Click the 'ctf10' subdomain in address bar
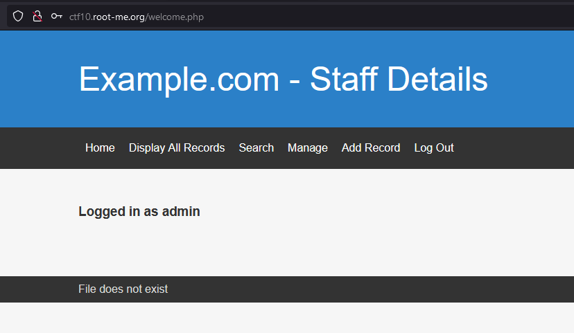This screenshot has width=574, height=333. pos(80,17)
